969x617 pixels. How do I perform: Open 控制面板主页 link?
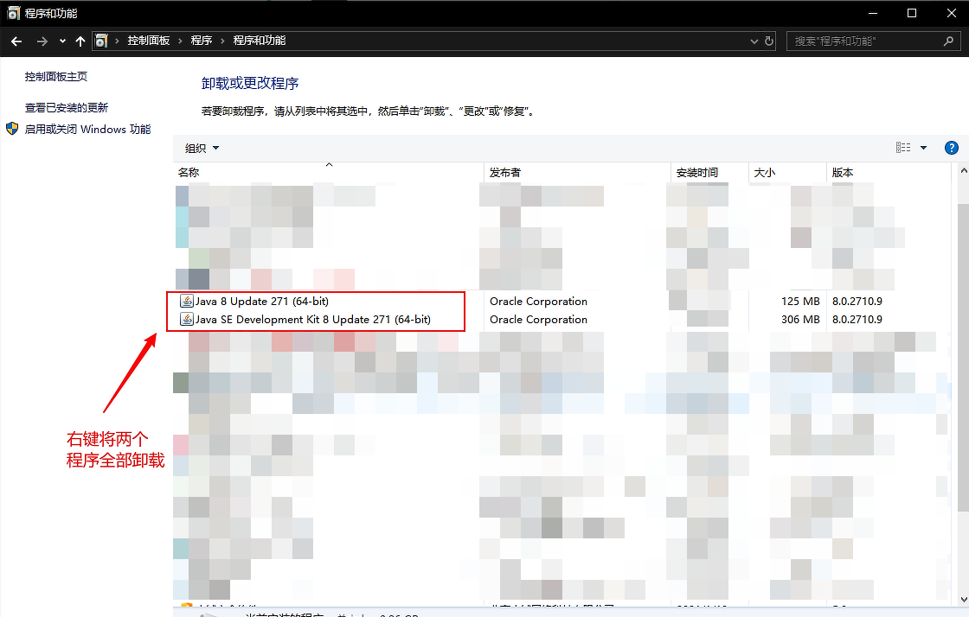pos(56,77)
